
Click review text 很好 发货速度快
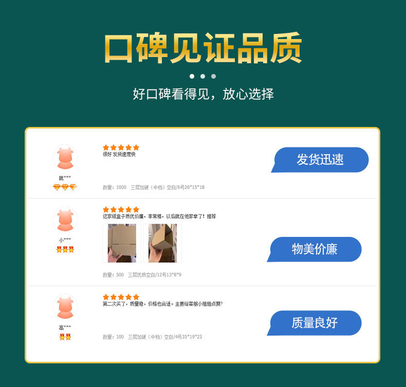coord(119,154)
